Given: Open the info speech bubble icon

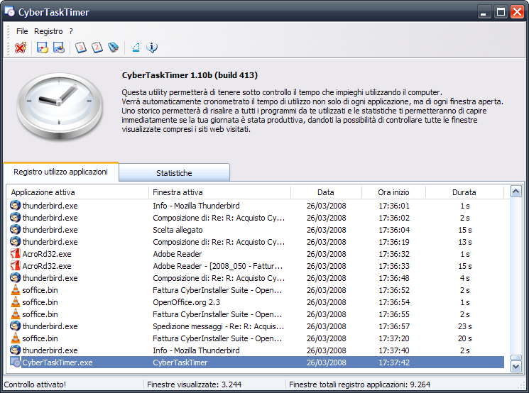Looking at the screenshot, I should coord(152,48).
